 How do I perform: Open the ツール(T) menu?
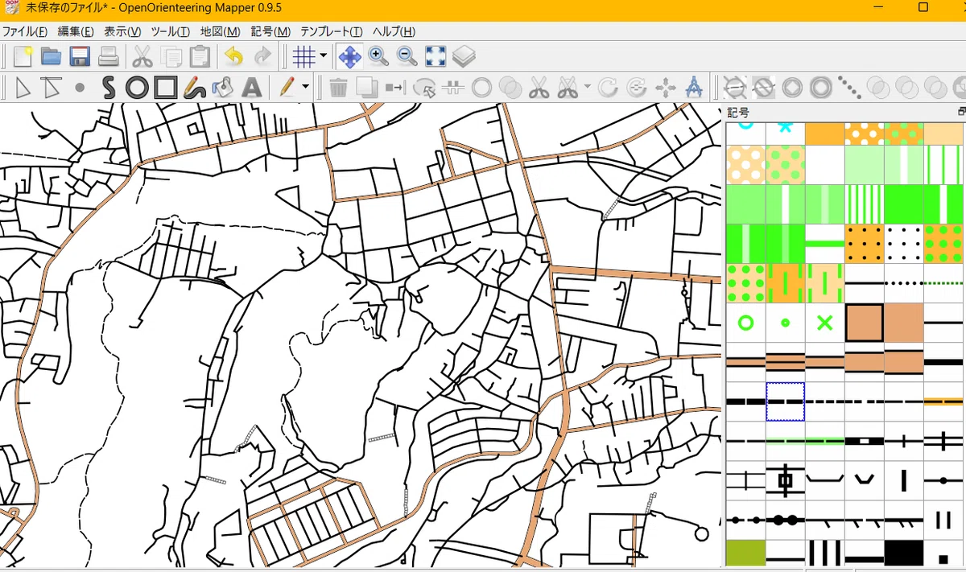point(170,31)
